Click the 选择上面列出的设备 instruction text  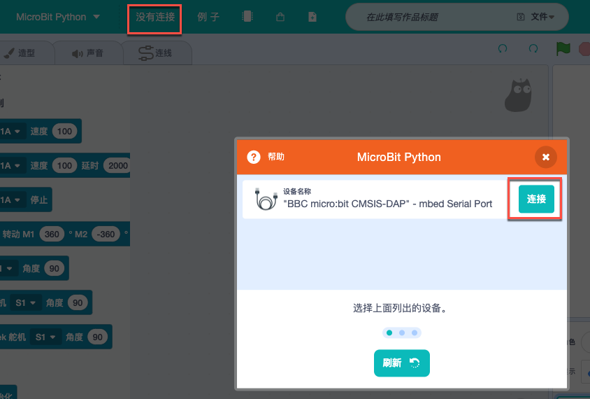(401, 308)
